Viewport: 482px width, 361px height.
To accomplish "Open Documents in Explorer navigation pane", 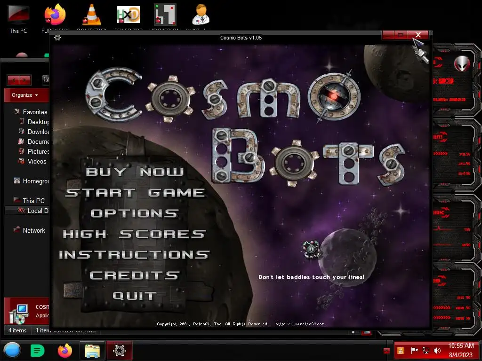I will 34,141.
